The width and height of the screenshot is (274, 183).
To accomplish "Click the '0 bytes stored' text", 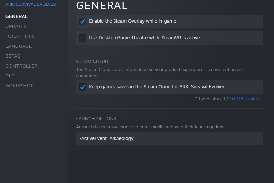I will click(209, 99).
